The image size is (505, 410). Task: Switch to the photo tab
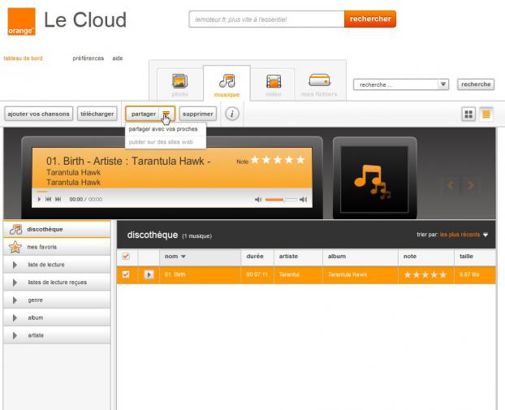179,84
